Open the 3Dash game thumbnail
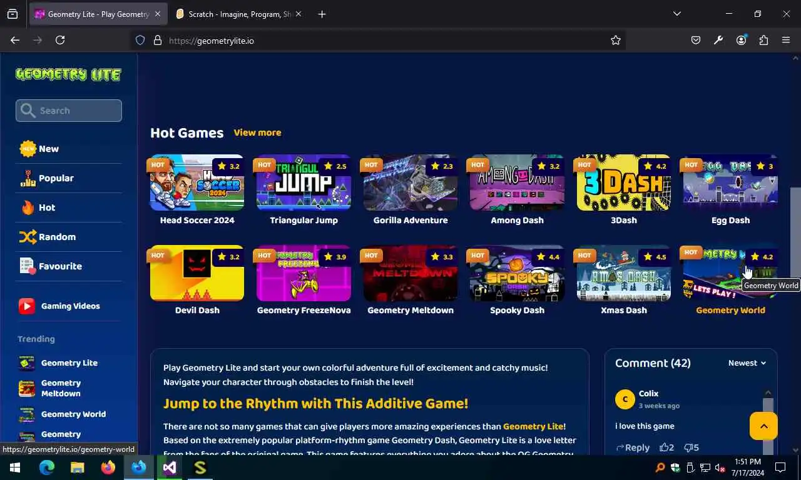The width and height of the screenshot is (801, 480). (x=624, y=182)
